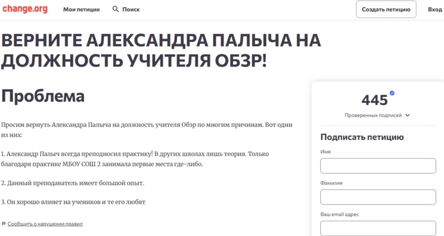444x236 pixels.
Task: Open the Мои петиции menu item
Action: coord(81,9)
